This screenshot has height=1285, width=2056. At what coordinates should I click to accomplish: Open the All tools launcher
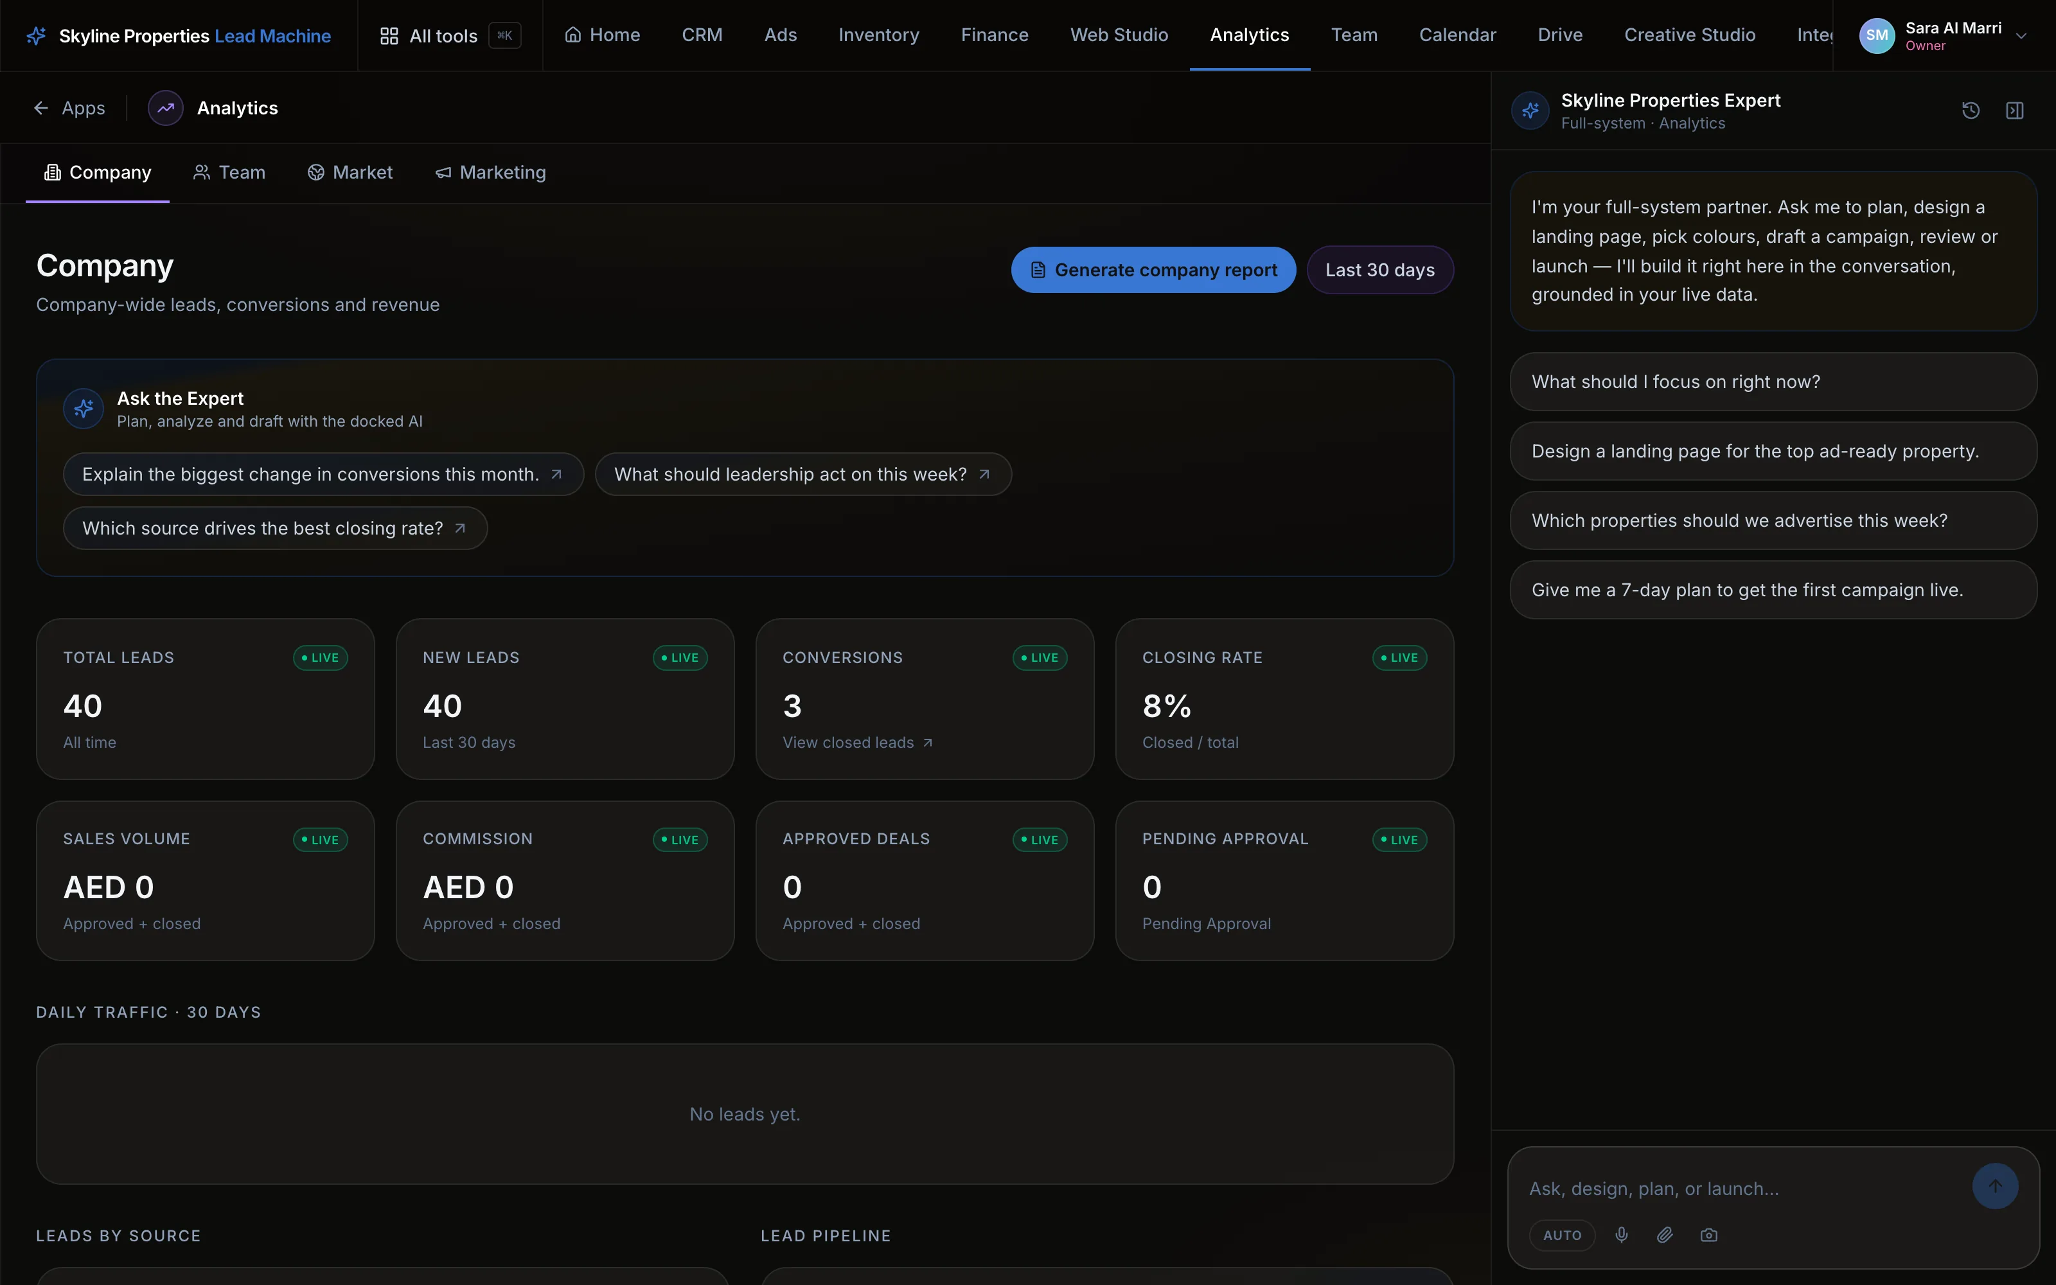coord(450,36)
